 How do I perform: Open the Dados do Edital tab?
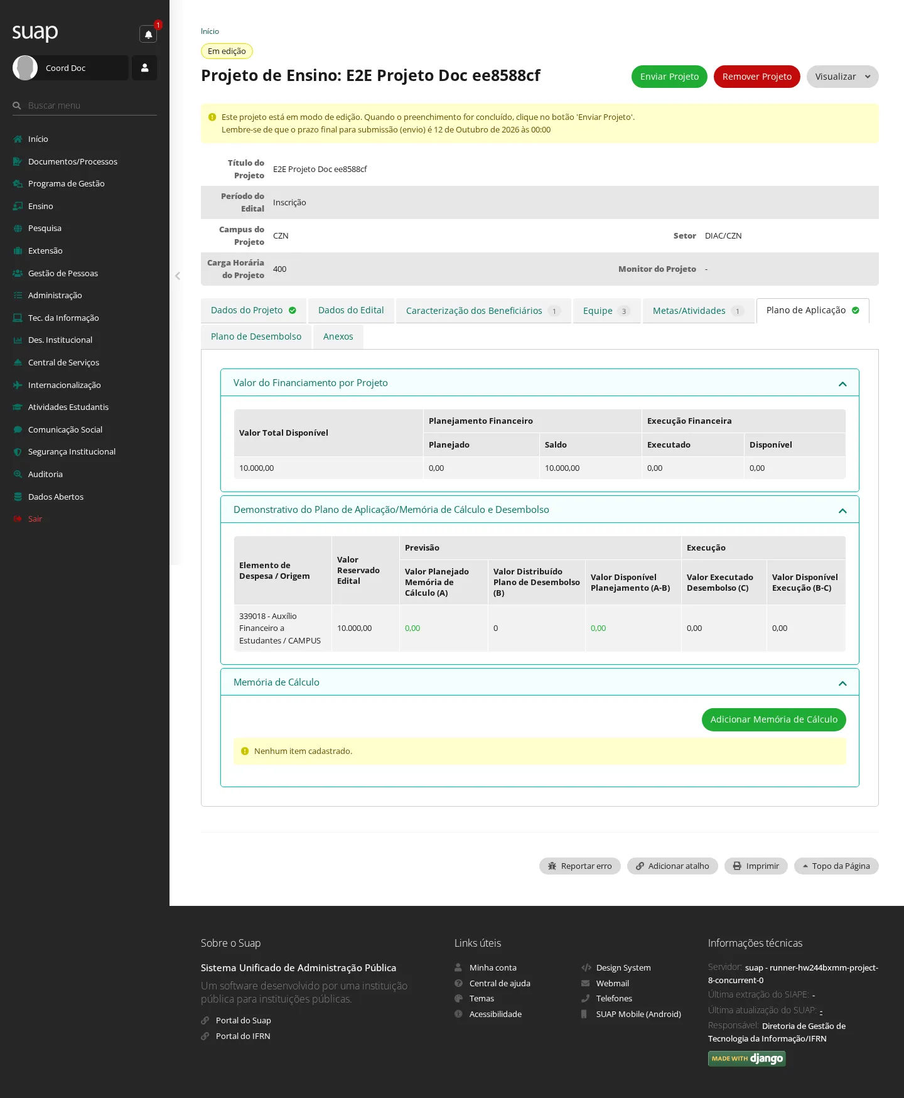pos(351,311)
